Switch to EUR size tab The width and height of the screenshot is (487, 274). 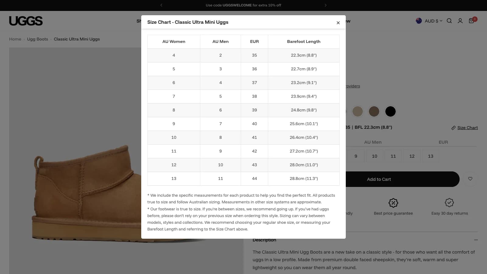coord(443,142)
